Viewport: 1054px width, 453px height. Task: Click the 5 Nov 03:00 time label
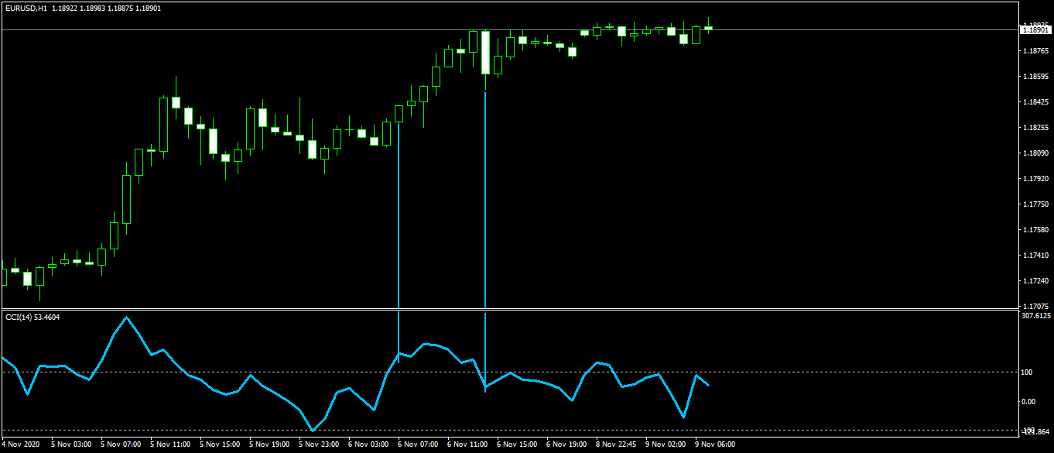pos(71,445)
